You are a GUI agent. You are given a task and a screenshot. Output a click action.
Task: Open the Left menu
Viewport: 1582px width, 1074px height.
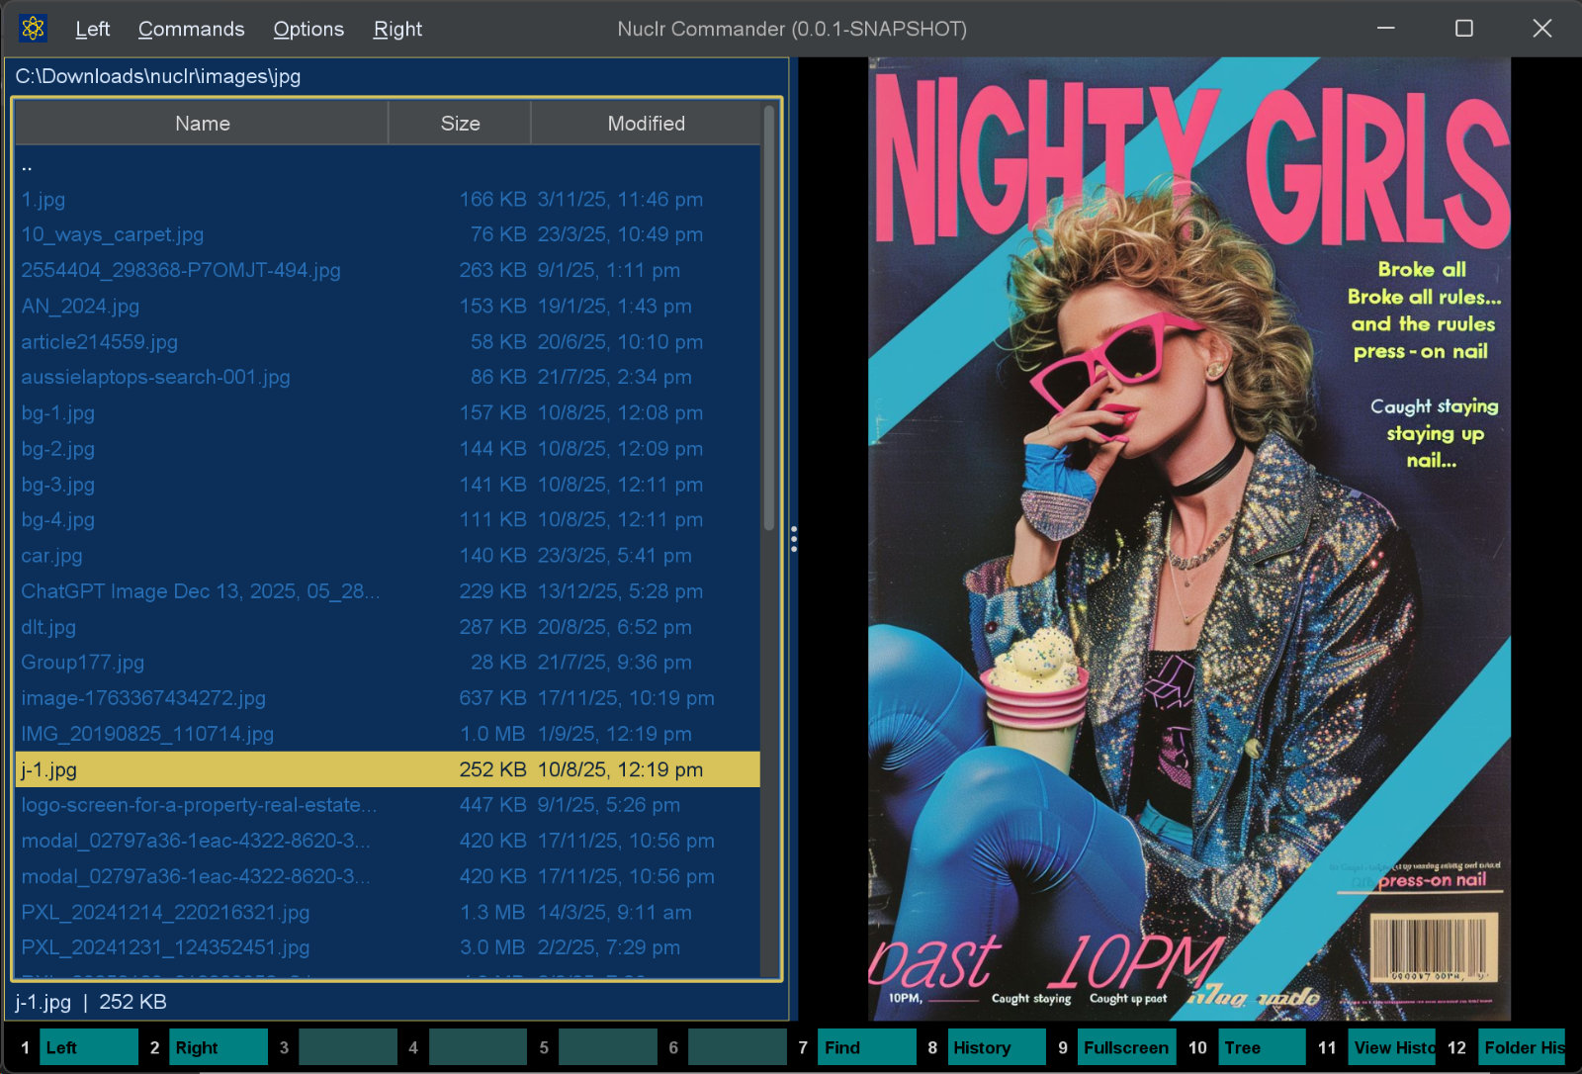coord(92,29)
